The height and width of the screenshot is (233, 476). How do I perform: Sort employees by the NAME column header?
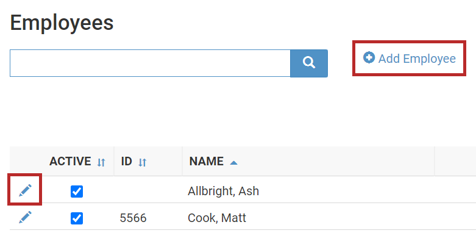pos(207,161)
